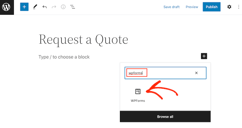This screenshot has height=128, width=242.
Task: Clear the block search with the X
Action: 196,73
